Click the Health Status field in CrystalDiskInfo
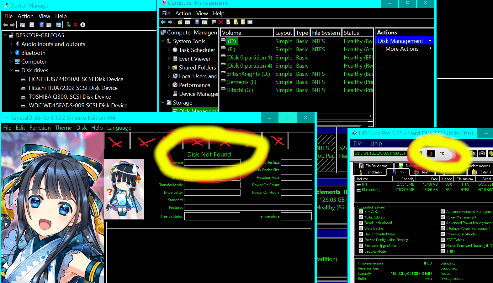Image resolution: width=493 pixels, height=283 pixels. click(212, 216)
